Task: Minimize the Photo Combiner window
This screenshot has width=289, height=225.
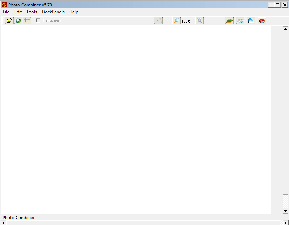Action: (271, 5)
